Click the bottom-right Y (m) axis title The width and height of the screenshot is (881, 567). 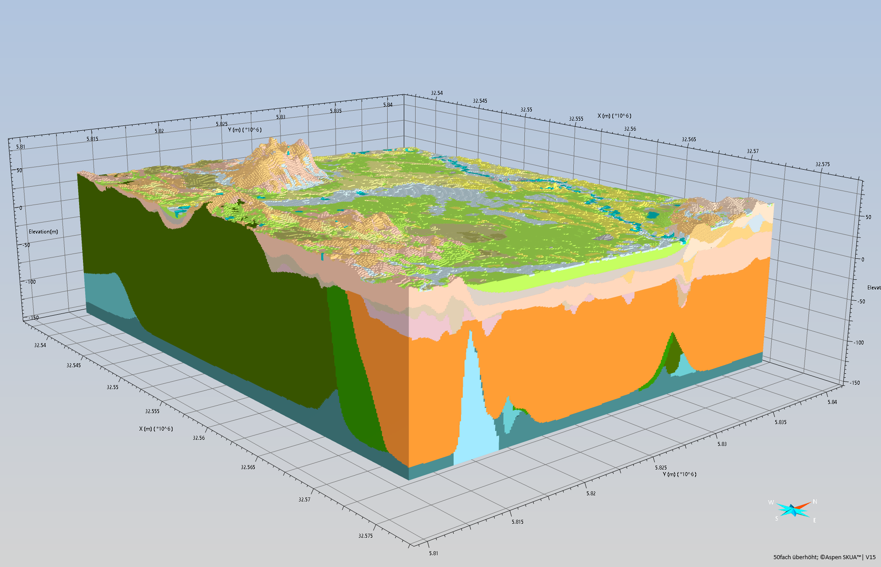pyautogui.click(x=680, y=474)
